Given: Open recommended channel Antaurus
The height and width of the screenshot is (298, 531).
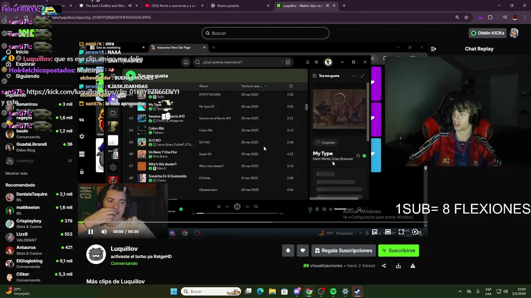Looking at the screenshot, I should (39, 250).
